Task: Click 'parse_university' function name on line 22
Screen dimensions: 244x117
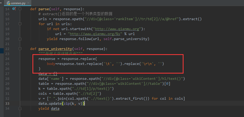Action: point(55,49)
